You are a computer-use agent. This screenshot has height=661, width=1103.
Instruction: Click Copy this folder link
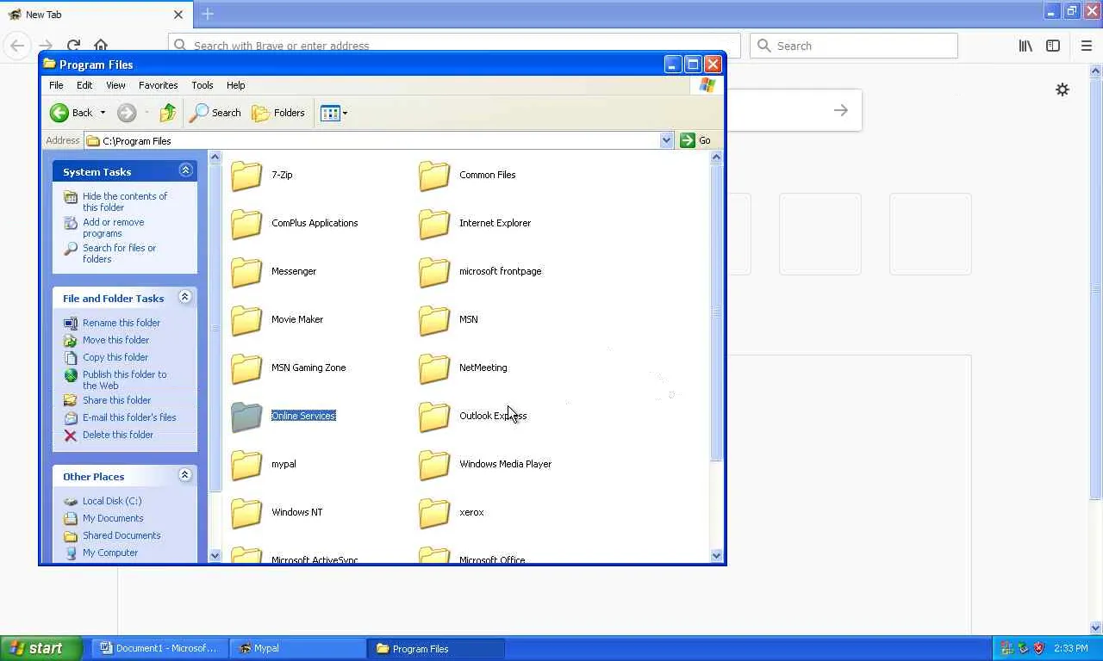115,357
